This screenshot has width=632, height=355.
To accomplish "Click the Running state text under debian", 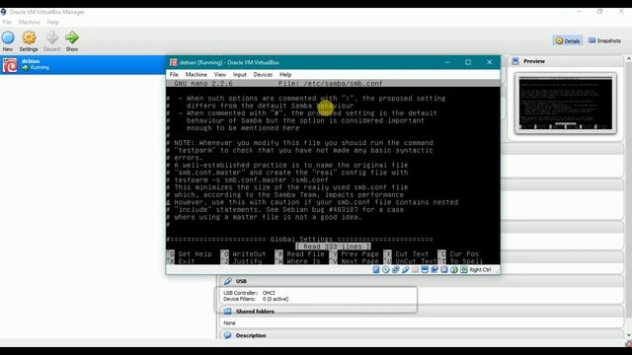I will point(39,68).
